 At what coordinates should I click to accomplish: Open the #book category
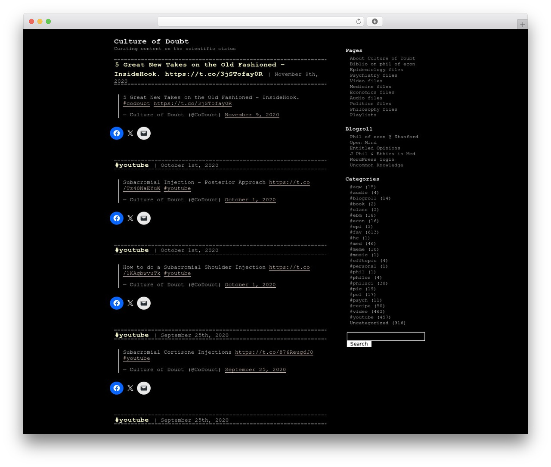357,204
